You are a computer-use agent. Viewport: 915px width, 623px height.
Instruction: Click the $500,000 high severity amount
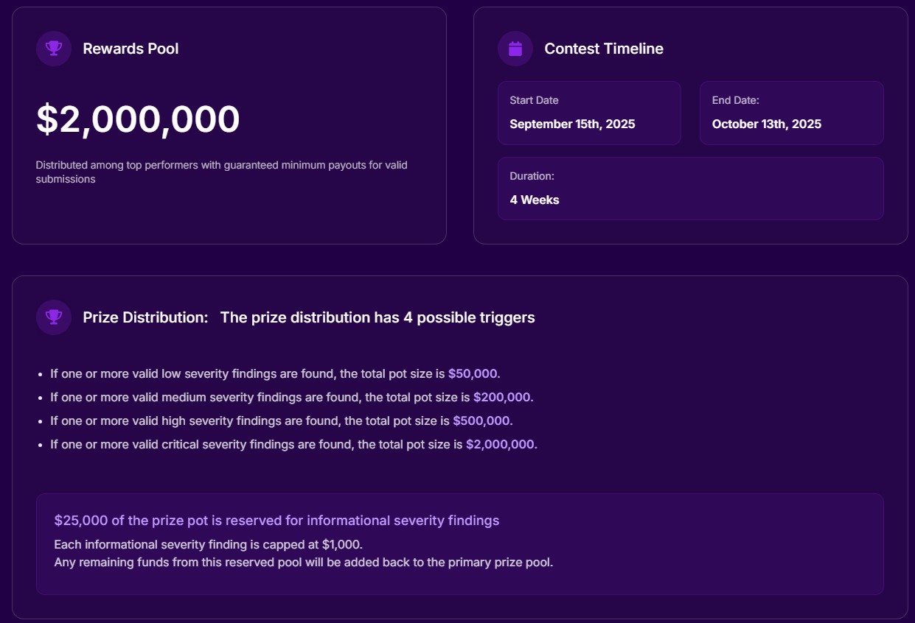pos(482,421)
